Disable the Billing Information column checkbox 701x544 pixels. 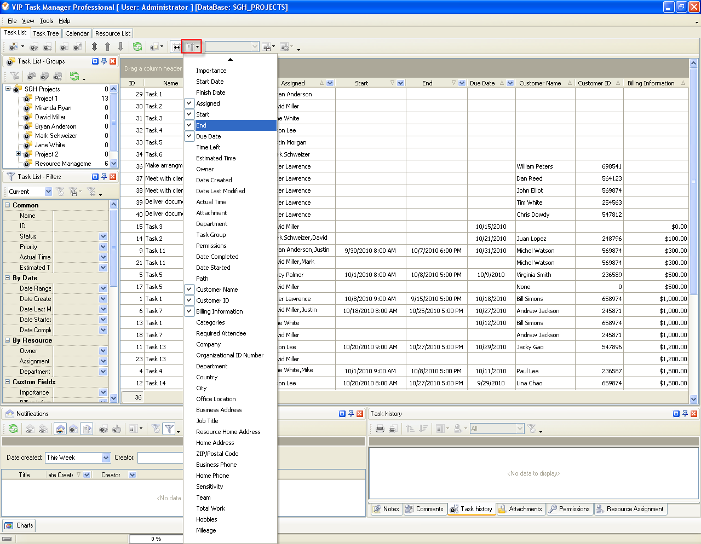[189, 311]
